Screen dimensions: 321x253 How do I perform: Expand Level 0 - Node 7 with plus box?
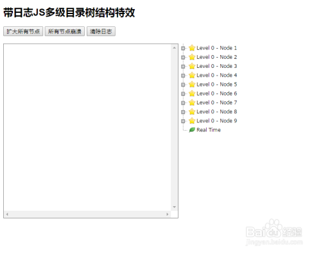coord(183,103)
